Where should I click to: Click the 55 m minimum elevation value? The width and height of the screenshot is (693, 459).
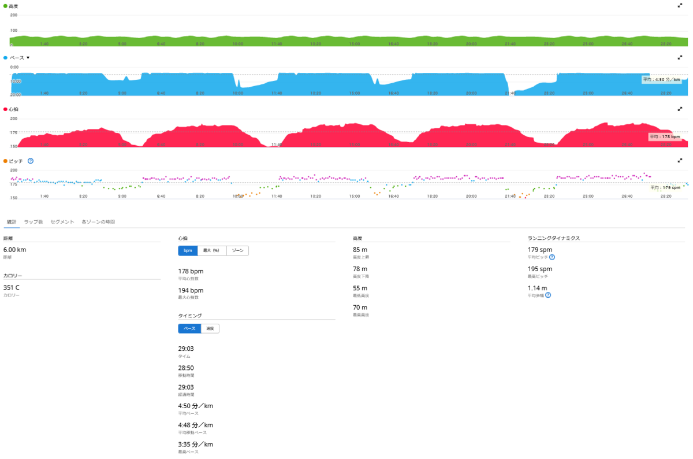(x=360, y=288)
